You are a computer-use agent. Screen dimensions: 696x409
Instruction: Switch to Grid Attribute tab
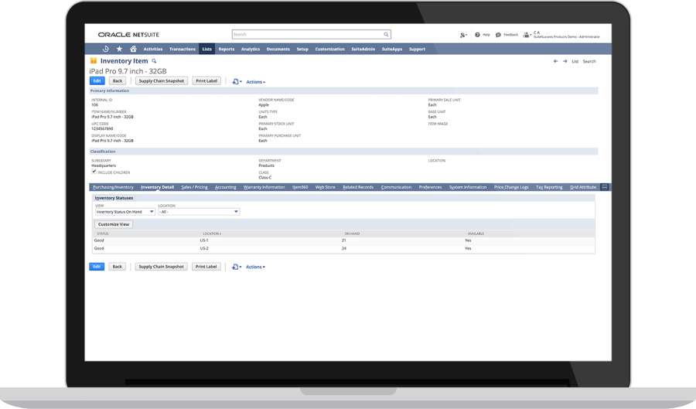(583, 187)
